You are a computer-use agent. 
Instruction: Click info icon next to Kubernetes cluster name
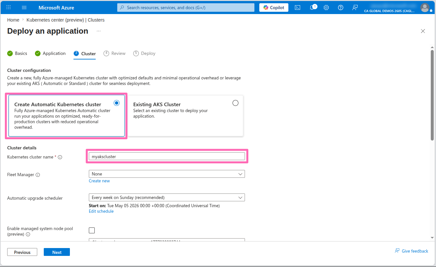click(60, 157)
